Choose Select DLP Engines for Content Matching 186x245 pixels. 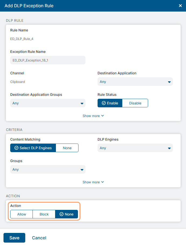click(33, 148)
